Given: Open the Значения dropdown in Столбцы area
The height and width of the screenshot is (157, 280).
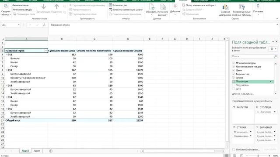Looking at the screenshot, I should pos(275,112).
